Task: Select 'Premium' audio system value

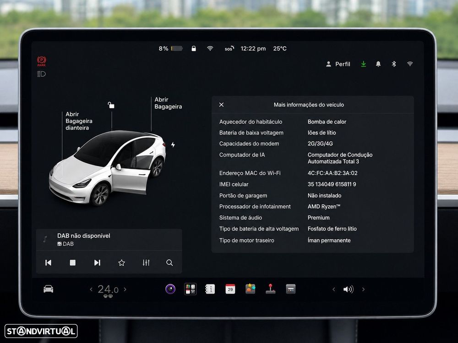Action: pyautogui.click(x=318, y=218)
